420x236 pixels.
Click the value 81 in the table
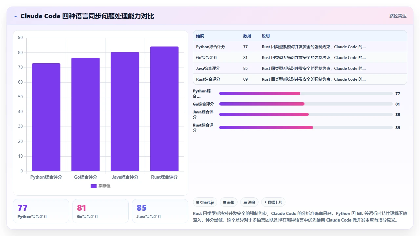[x=245, y=57]
